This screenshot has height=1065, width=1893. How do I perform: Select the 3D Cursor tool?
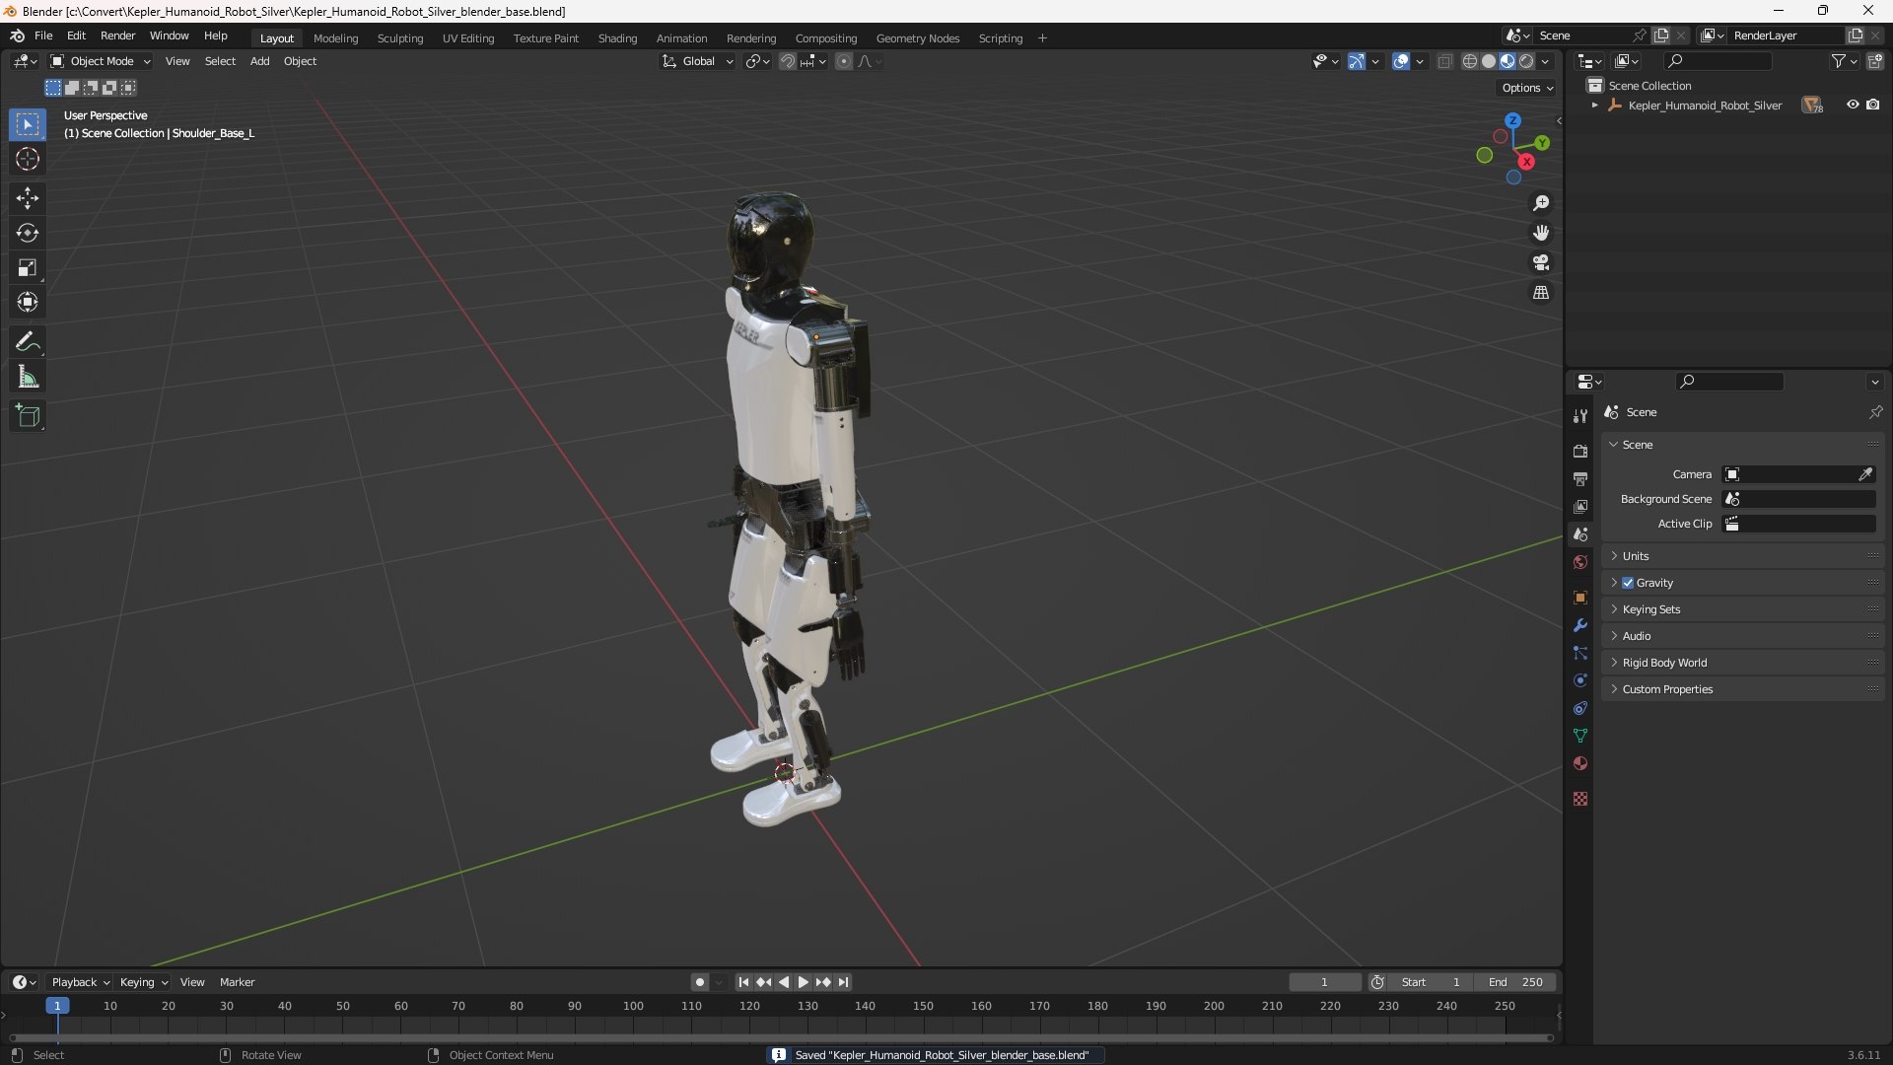pyautogui.click(x=28, y=159)
